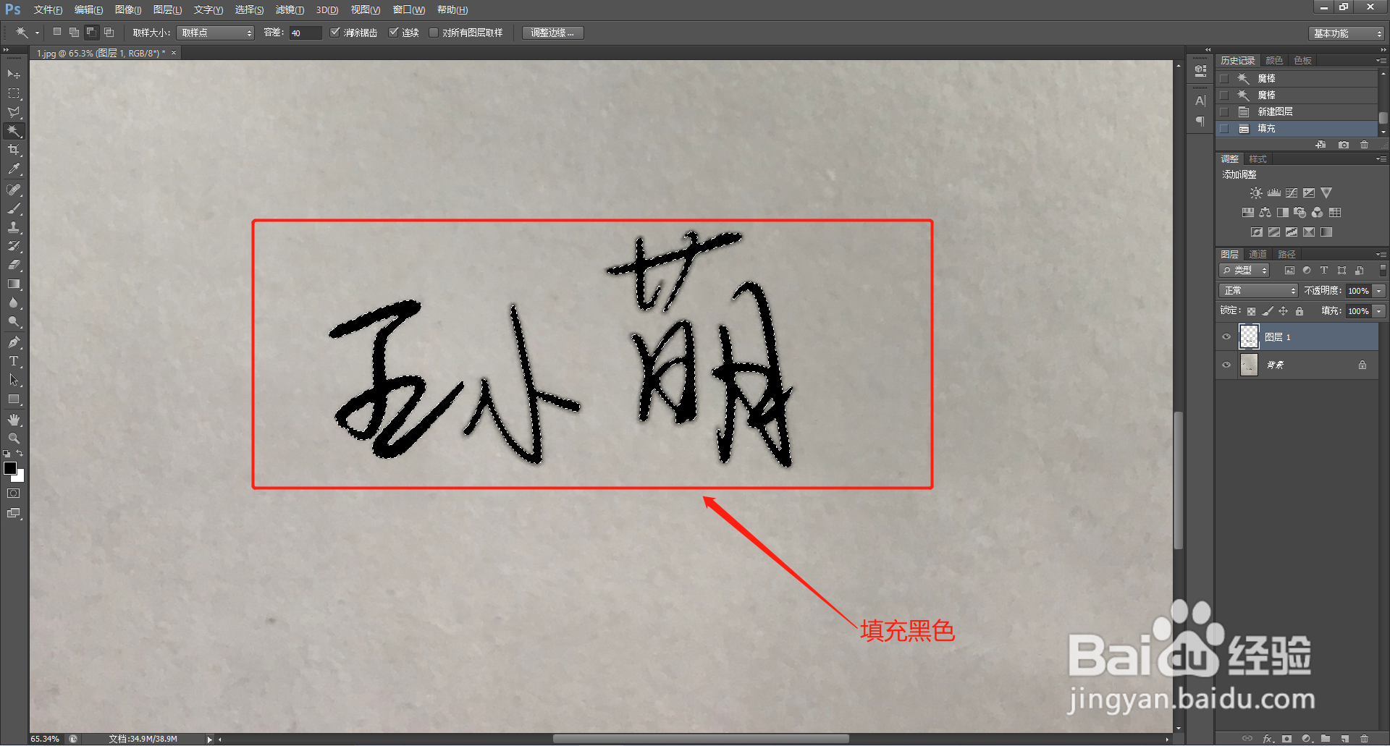
Task: Open the 取样点 sample size dropdown
Action: pos(215,32)
